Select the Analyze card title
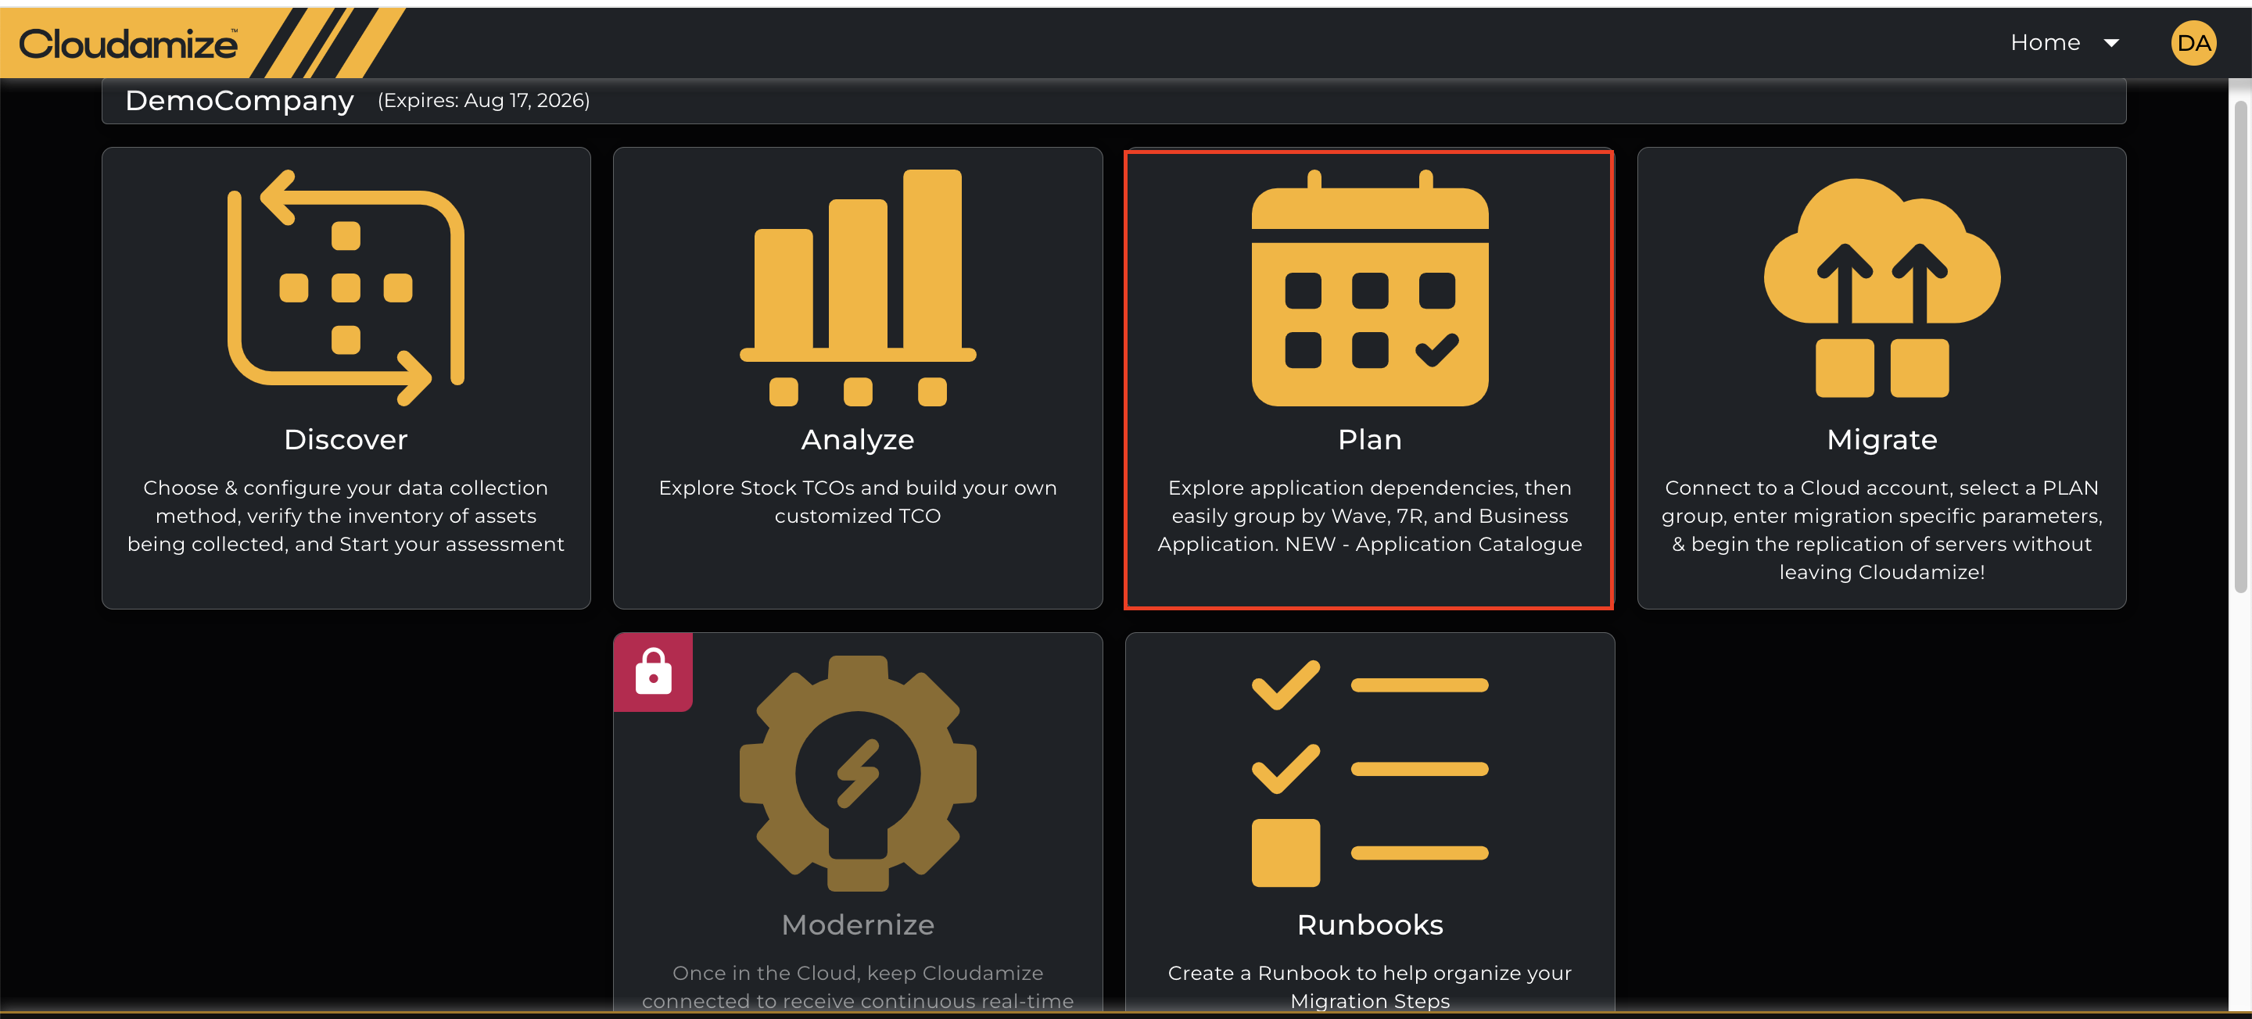Image resolution: width=2252 pixels, height=1019 pixels. click(x=858, y=440)
